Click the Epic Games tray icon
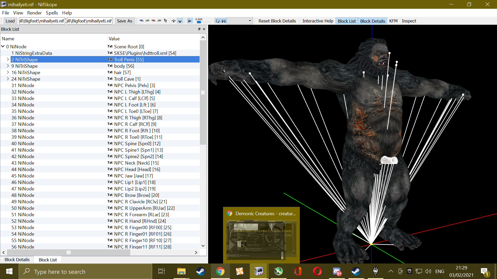This screenshot has width=497, height=279. 410,271
